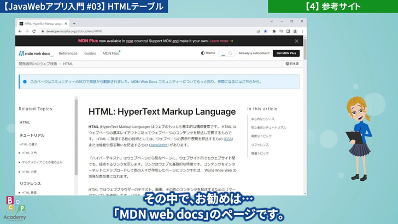
Task: Reload the page with the refresh icon
Action: tap(34, 31)
